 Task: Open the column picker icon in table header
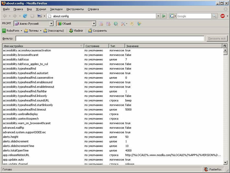[225, 46]
